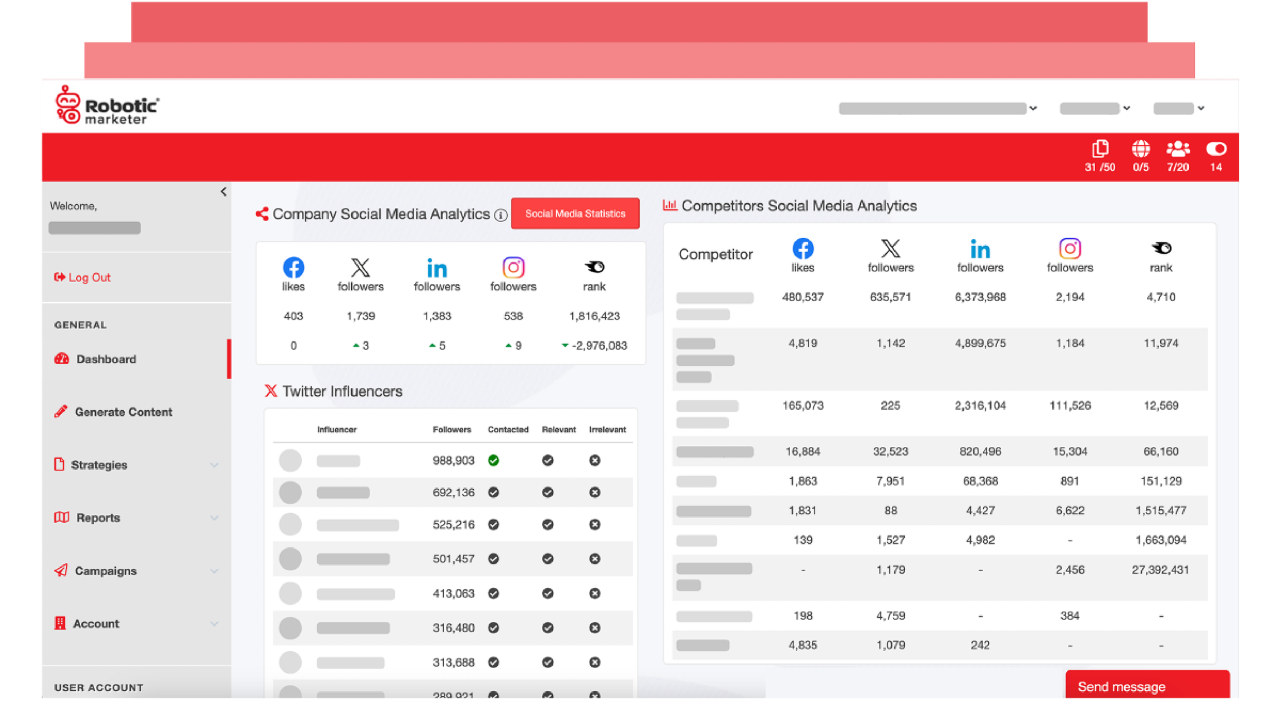Click the LinkedIn icon in Company Social Media Analytics

click(x=437, y=268)
